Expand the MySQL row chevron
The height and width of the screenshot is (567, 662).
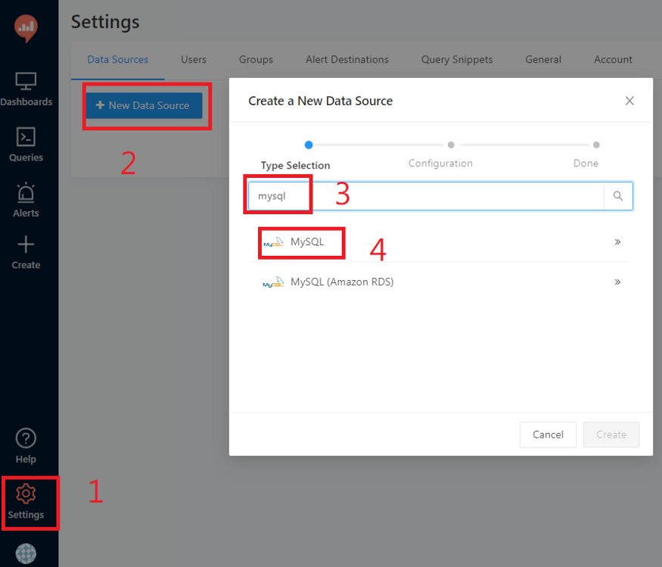pos(617,242)
